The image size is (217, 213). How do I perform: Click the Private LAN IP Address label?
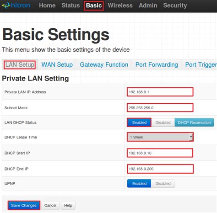[x=25, y=92]
